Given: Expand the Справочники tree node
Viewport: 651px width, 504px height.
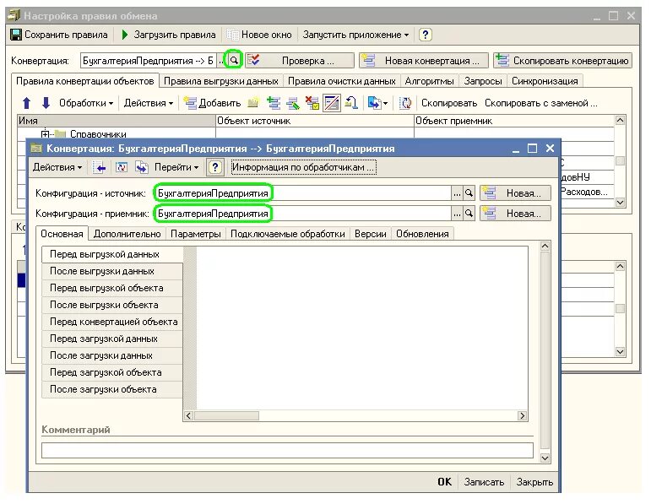Looking at the screenshot, I should click(45, 134).
